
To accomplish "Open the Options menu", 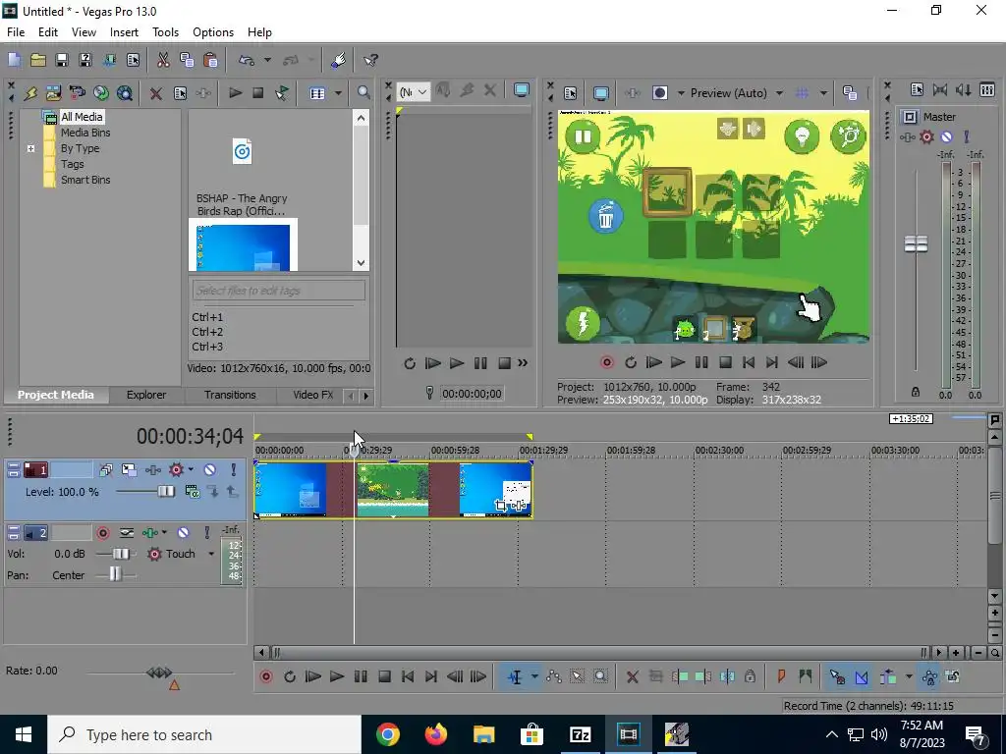I will pos(213,32).
